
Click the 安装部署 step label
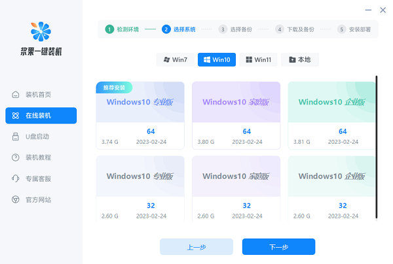click(360, 29)
